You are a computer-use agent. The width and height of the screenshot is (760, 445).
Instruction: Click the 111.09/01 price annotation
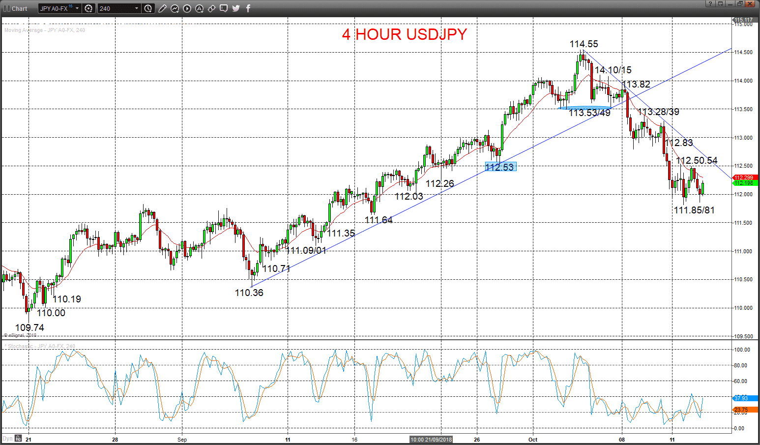[x=306, y=251]
